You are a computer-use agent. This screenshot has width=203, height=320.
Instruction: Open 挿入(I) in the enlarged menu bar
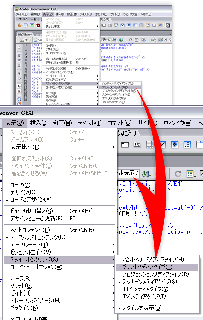point(38,123)
